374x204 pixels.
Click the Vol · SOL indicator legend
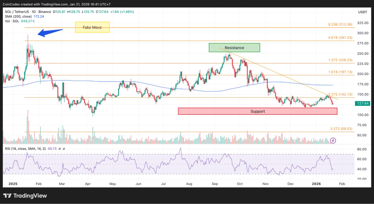pyautogui.click(x=12, y=21)
